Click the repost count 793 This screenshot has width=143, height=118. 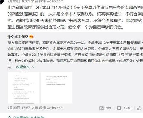tap(108, 108)
